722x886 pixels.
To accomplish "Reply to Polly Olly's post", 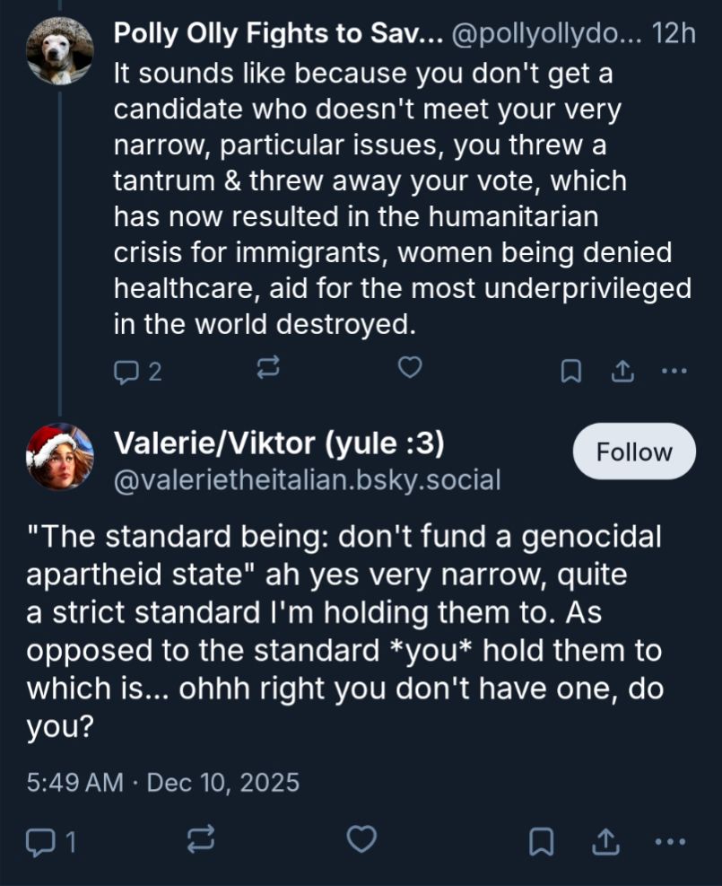I will point(126,371).
